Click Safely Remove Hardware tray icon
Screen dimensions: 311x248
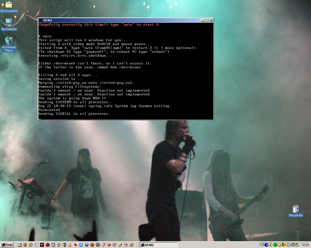tap(297, 245)
